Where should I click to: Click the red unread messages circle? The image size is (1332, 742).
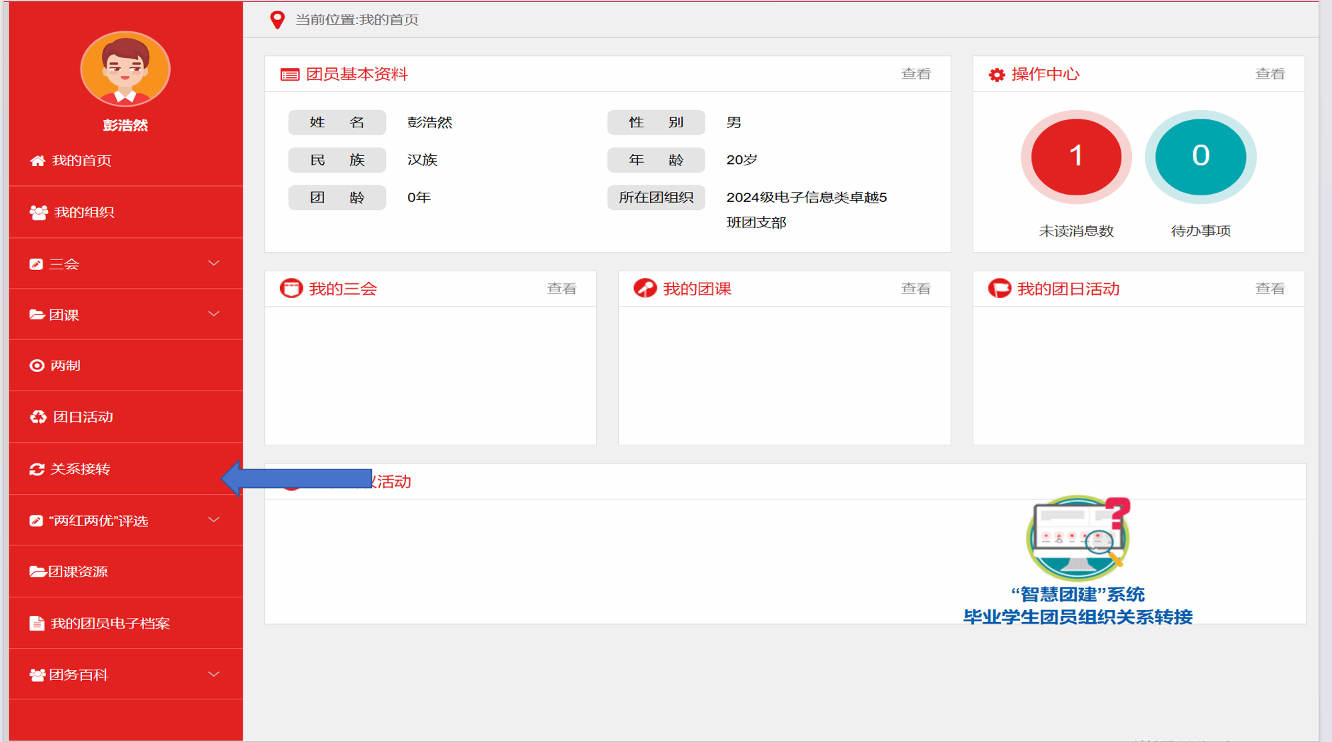tap(1076, 157)
